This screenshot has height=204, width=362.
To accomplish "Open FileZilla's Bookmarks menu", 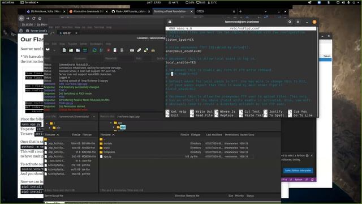I will pos(96,44).
